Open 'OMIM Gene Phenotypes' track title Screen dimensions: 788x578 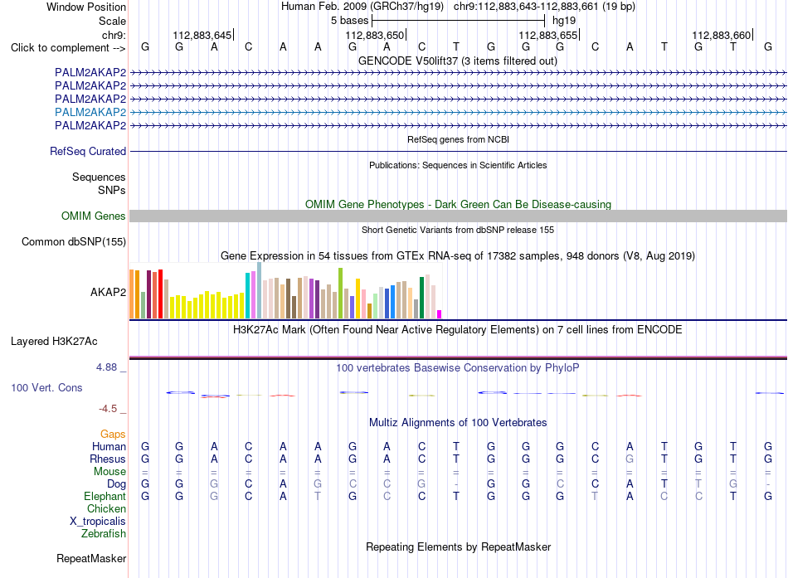[x=458, y=205]
